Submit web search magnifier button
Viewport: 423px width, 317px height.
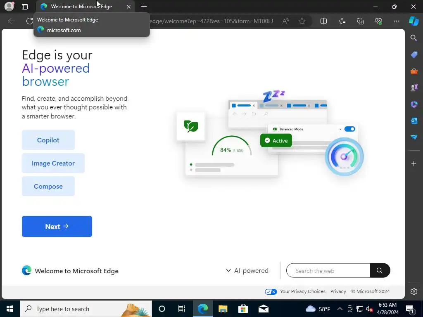point(380,271)
